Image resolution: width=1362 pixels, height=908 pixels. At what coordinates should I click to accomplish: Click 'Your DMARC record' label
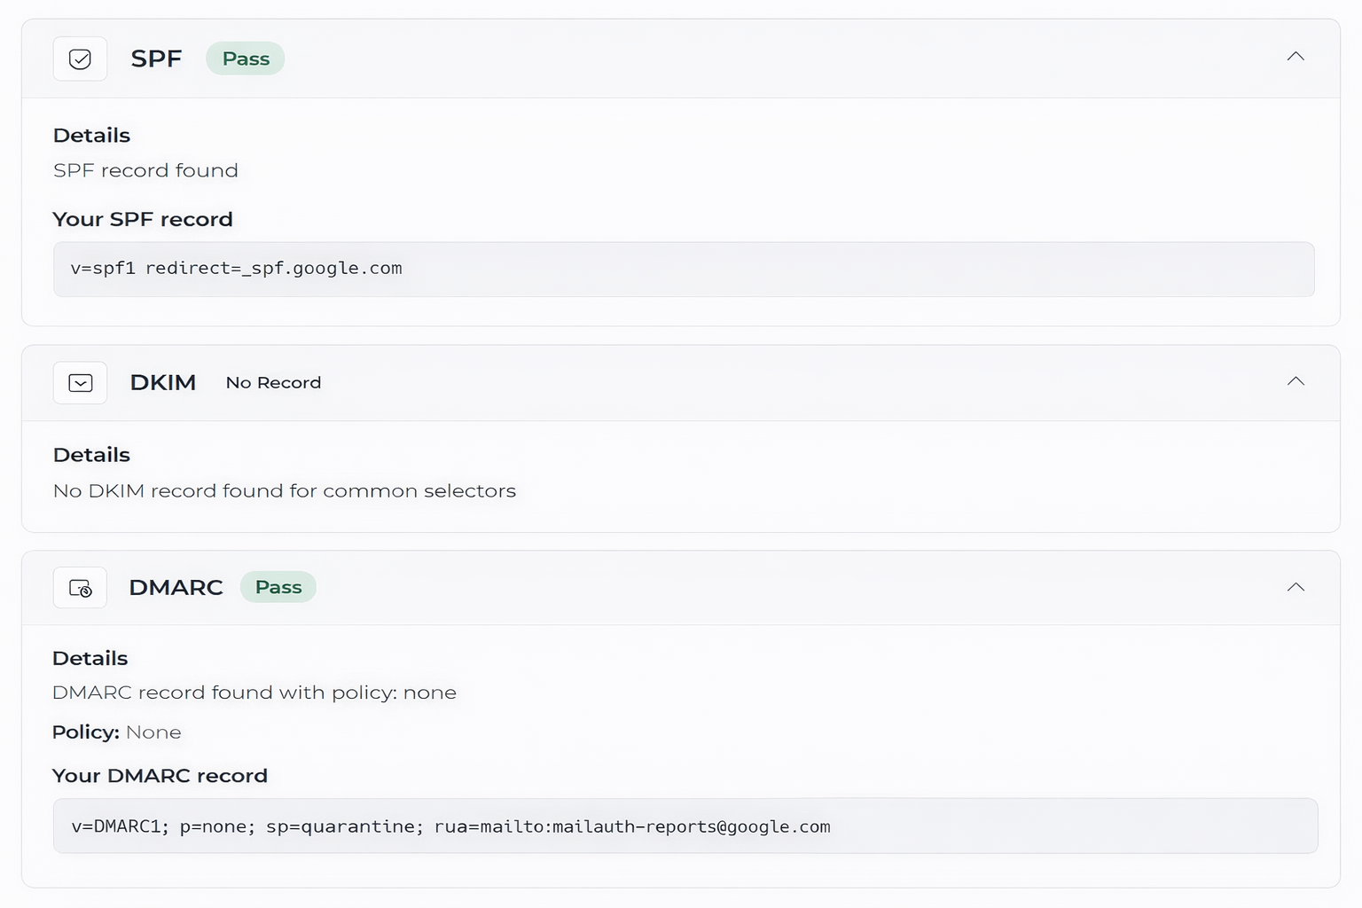coord(160,776)
